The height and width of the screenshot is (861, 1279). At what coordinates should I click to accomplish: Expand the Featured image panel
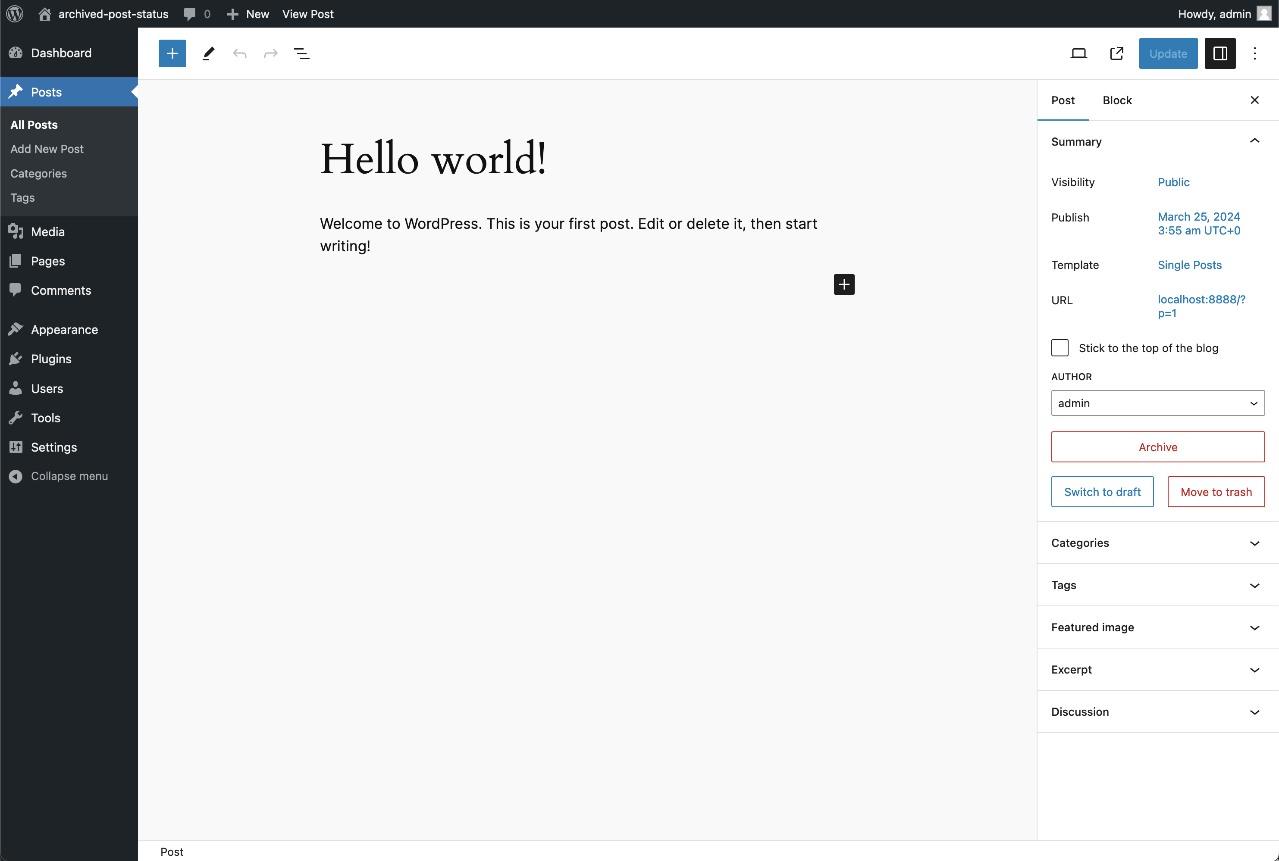[1157, 627]
